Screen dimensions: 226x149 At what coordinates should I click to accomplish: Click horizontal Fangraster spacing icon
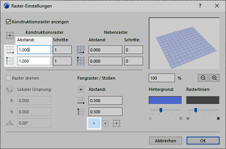click(81, 101)
